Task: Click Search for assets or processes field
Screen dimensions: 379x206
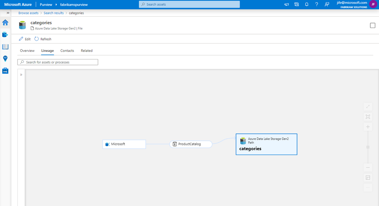Action: [58, 62]
